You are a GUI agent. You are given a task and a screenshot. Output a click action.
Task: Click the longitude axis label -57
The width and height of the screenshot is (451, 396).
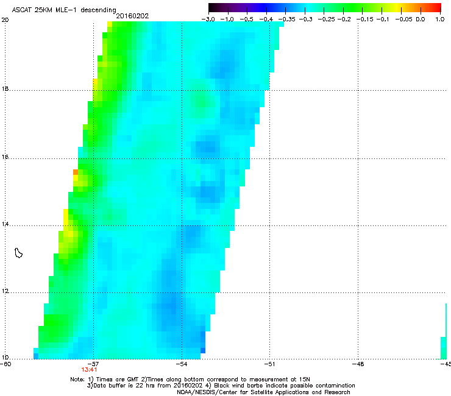click(x=93, y=364)
